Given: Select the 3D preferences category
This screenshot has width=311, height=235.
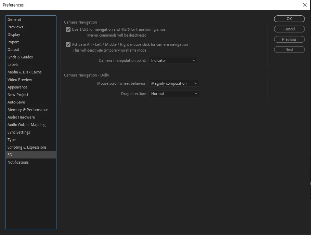Looking at the screenshot, I should click(31, 155).
